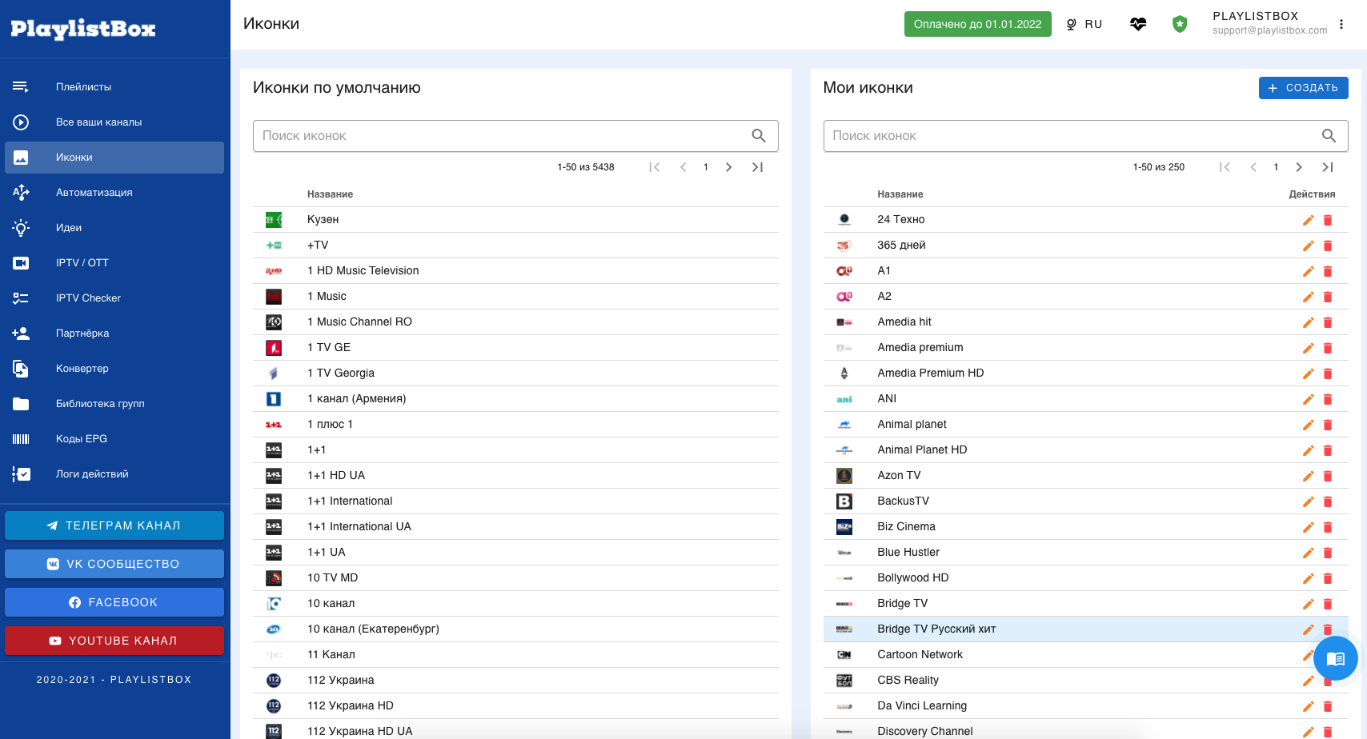
Task: Delete the Blue Hustler icon
Action: tap(1328, 553)
